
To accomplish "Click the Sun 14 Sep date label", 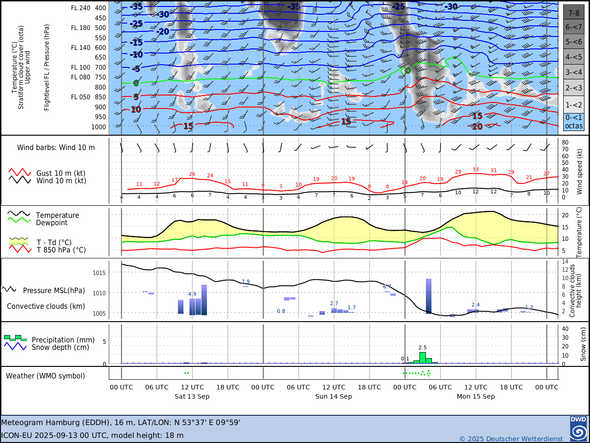I will click(334, 396).
